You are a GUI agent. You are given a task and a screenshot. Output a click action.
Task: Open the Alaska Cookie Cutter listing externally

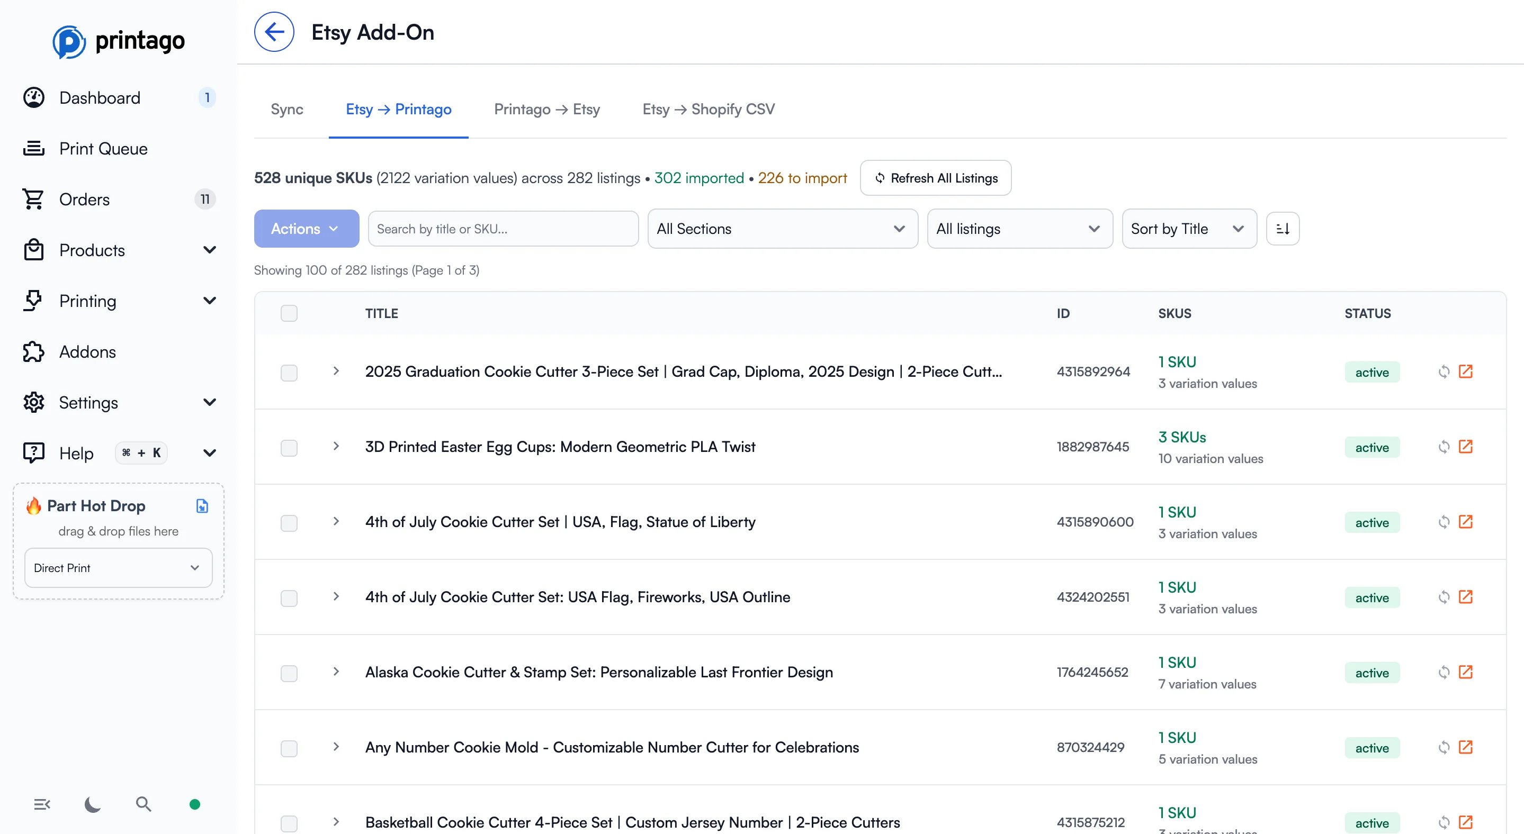coord(1467,672)
